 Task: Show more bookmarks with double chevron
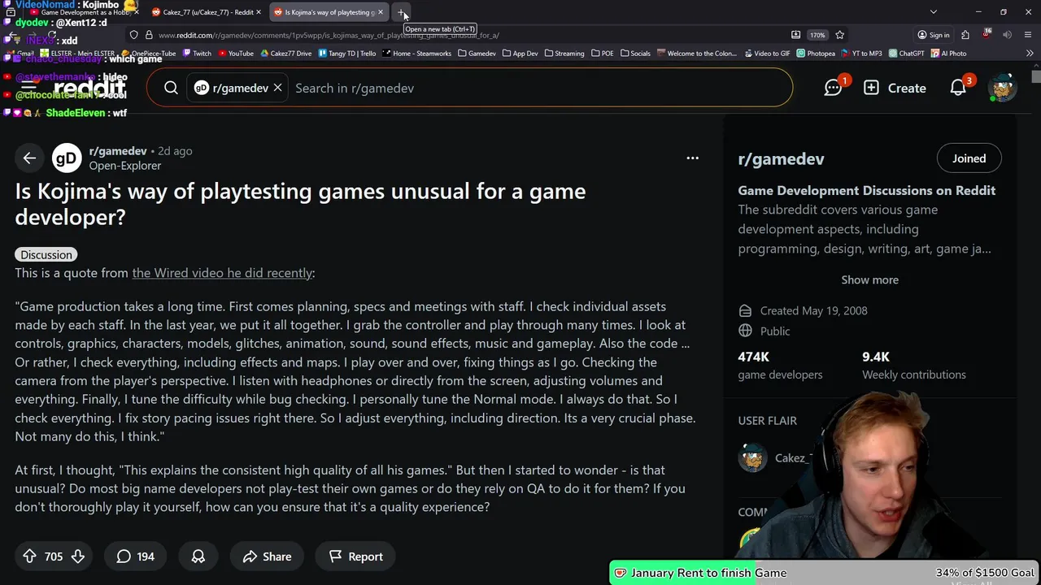coord(1030,54)
